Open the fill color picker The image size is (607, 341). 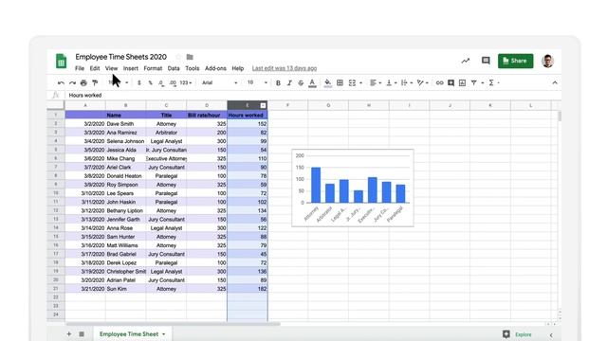point(327,83)
